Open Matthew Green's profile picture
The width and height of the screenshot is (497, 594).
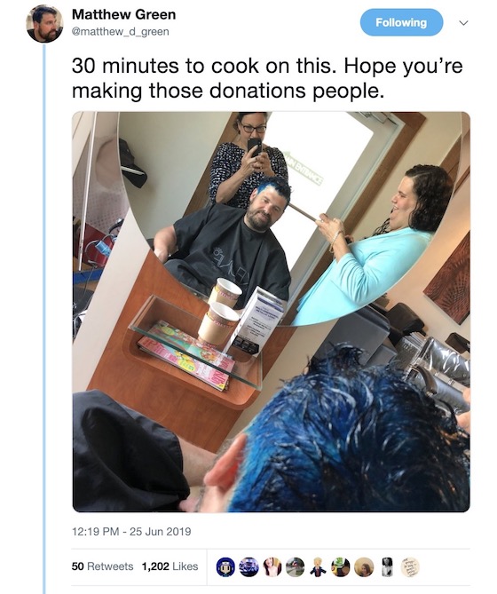(45, 24)
